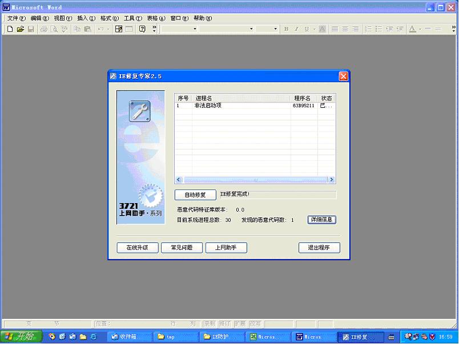459x344 pixels.
Task: Click the 状态 column header
Action: (327, 98)
